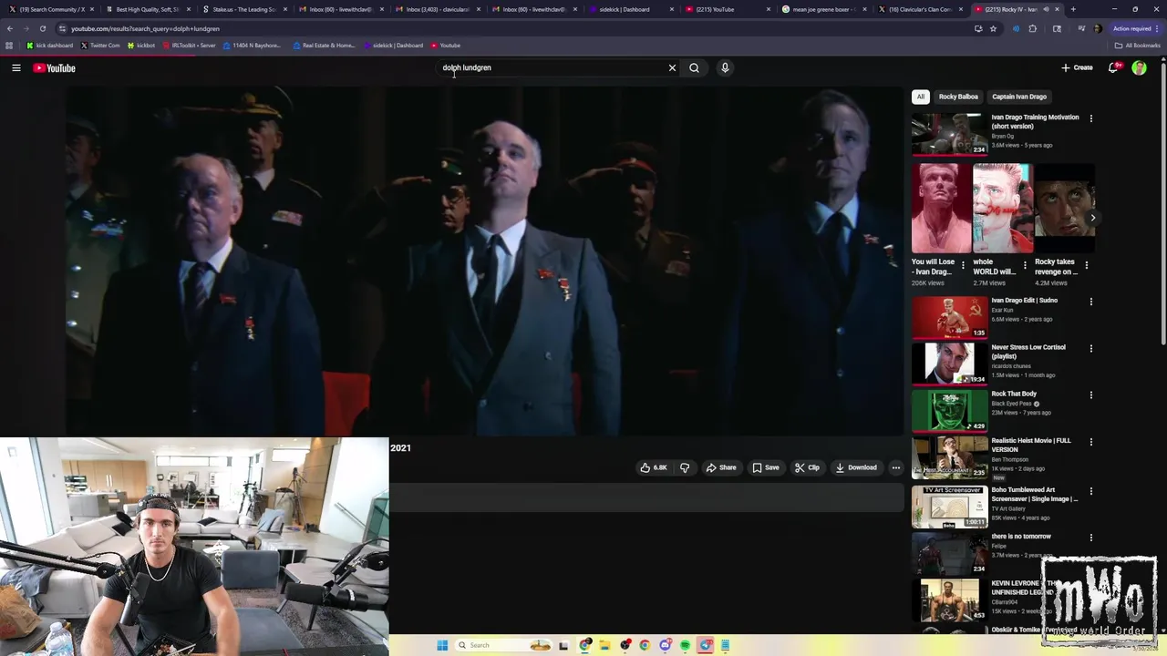Open the Create menu

(x=1077, y=67)
